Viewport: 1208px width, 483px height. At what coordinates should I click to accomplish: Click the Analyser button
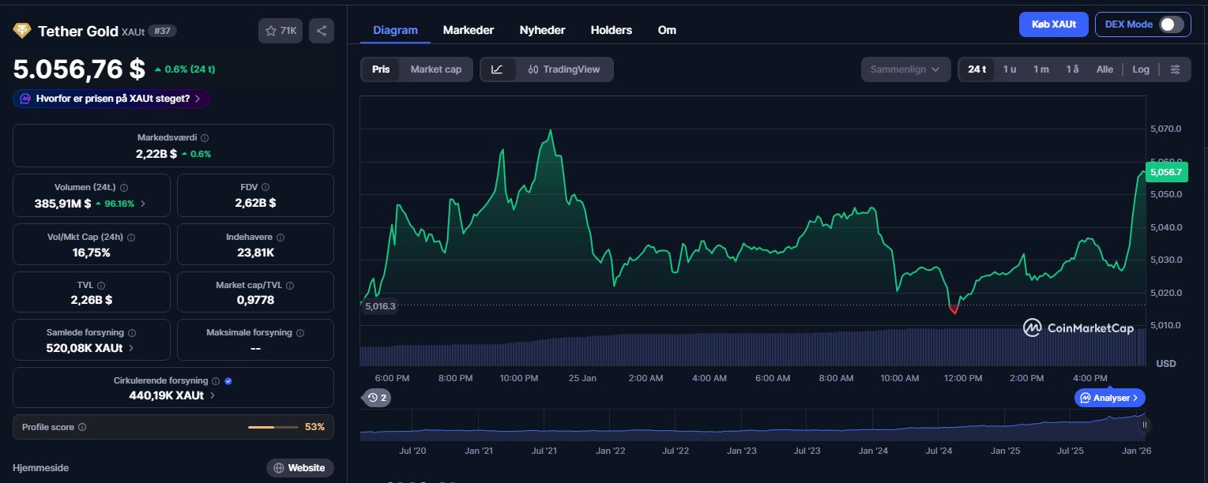(x=1110, y=398)
